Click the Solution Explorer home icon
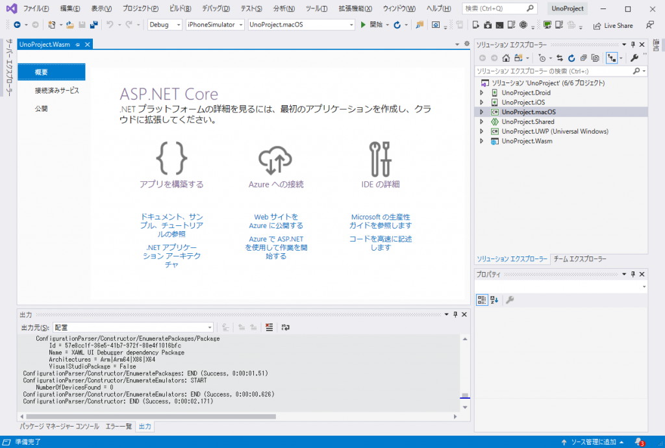 [x=506, y=58]
